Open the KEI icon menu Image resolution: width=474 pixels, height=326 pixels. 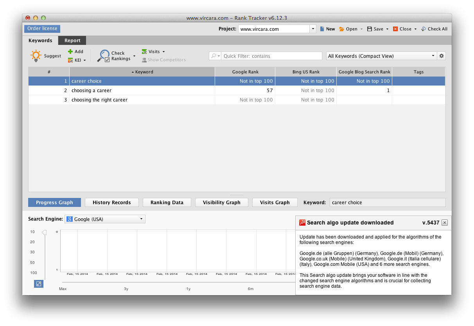pyautogui.click(x=70, y=60)
